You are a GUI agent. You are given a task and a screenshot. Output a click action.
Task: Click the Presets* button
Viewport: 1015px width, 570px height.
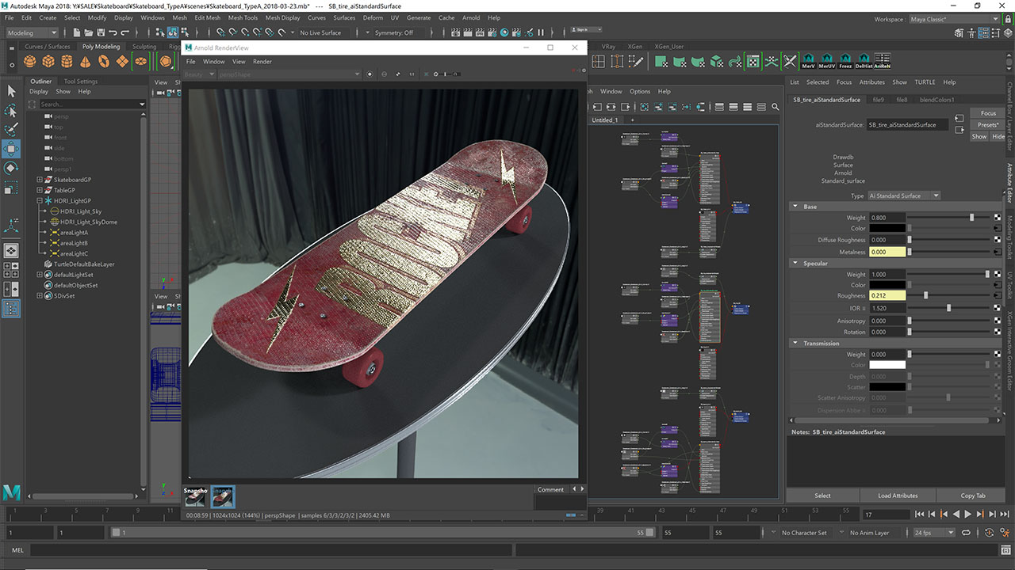(988, 125)
